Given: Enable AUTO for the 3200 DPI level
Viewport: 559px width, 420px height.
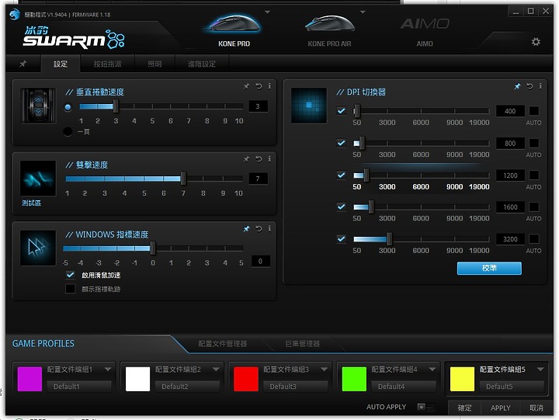Looking at the screenshot, I should (533, 239).
